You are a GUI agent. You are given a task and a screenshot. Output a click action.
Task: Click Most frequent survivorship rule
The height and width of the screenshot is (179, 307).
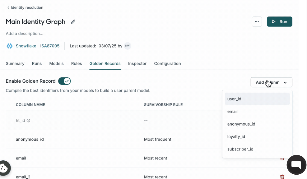pos(158,139)
